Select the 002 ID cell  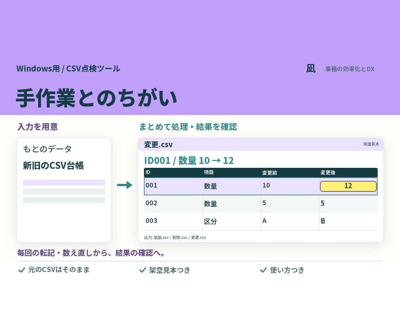pos(151,203)
